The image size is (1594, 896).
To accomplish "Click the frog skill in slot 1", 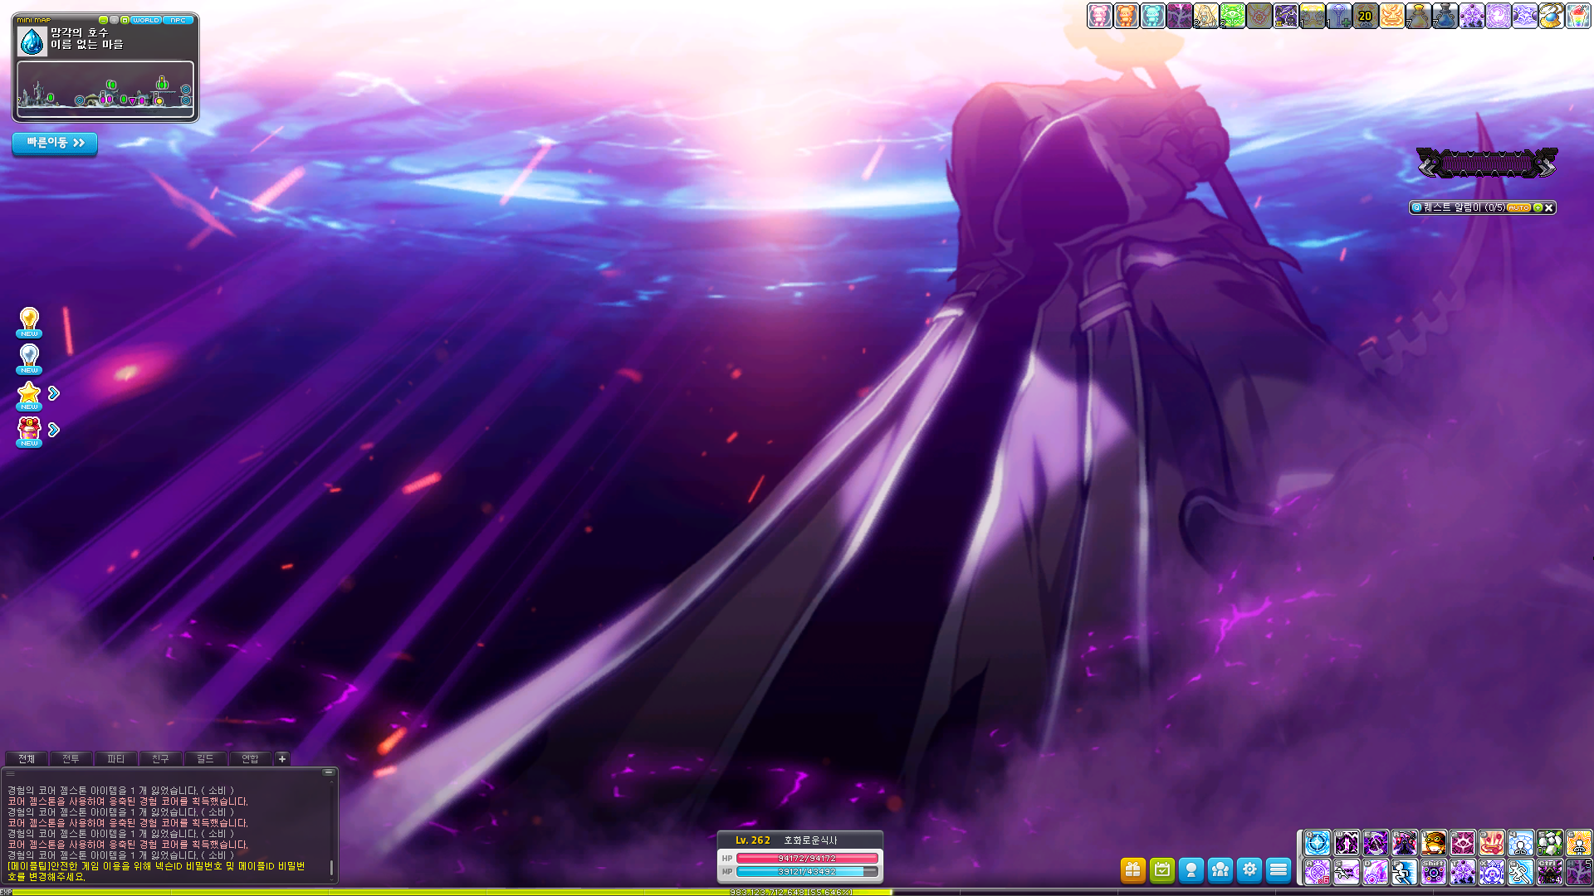I will (1433, 843).
